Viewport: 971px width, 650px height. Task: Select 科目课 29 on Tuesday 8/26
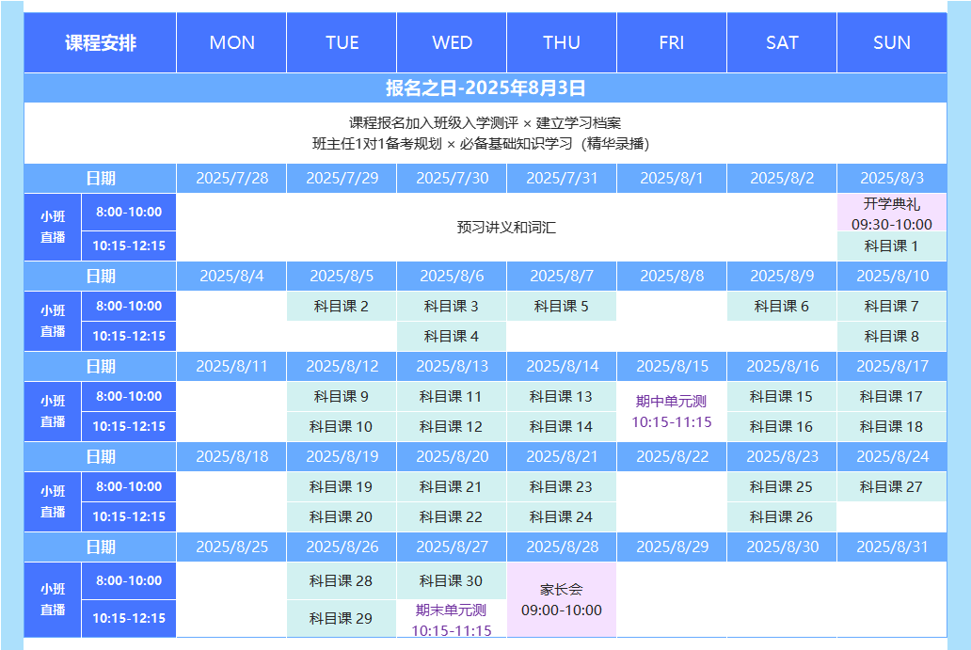(x=342, y=619)
